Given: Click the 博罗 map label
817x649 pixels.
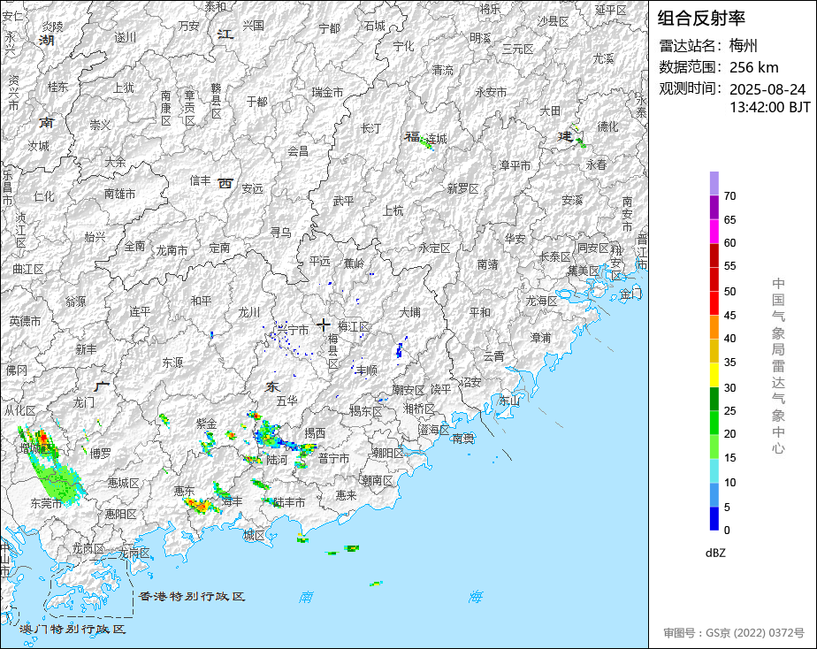Looking at the screenshot, I should coord(101,454).
